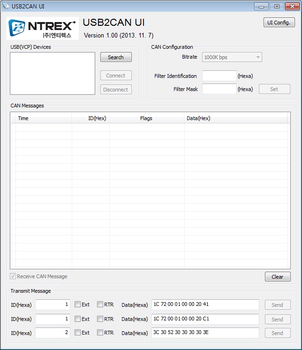Click the Flags column header
Viewport: 302px width, 350px height.
tap(146, 118)
